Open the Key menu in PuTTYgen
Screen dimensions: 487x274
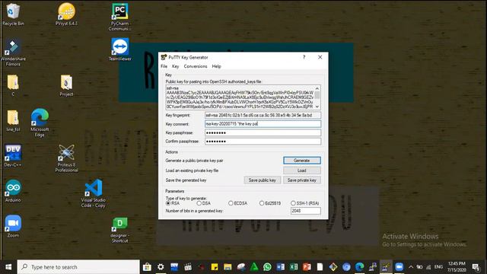tap(176, 66)
